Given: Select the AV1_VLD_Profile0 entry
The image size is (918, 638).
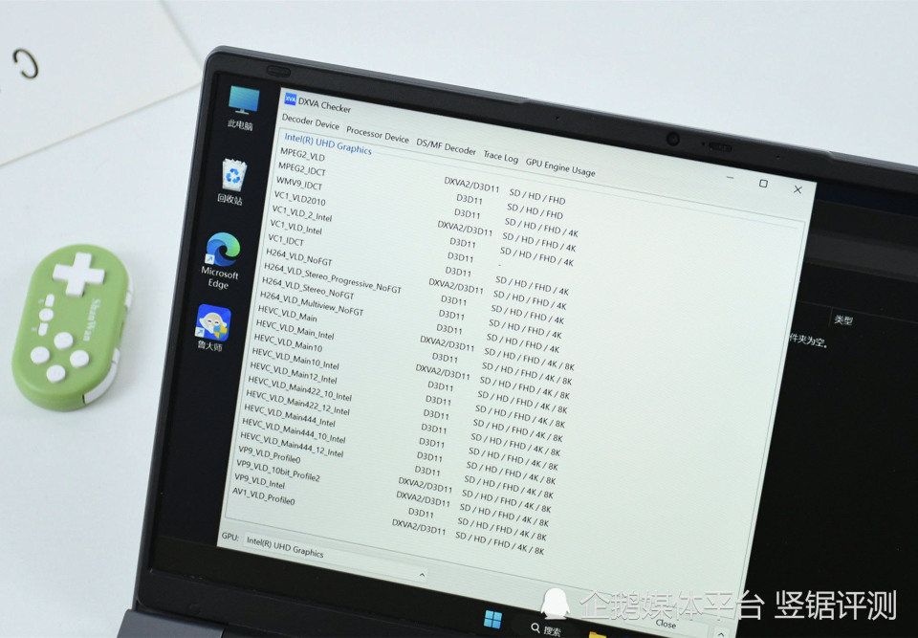Looking at the screenshot, I should (x=264, y=496).
